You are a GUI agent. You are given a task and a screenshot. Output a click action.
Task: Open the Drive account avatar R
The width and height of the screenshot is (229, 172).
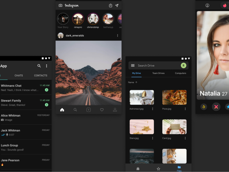click(x=183, y=66)
